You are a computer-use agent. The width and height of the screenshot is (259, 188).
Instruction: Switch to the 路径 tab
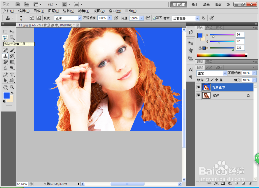[219, 67]
